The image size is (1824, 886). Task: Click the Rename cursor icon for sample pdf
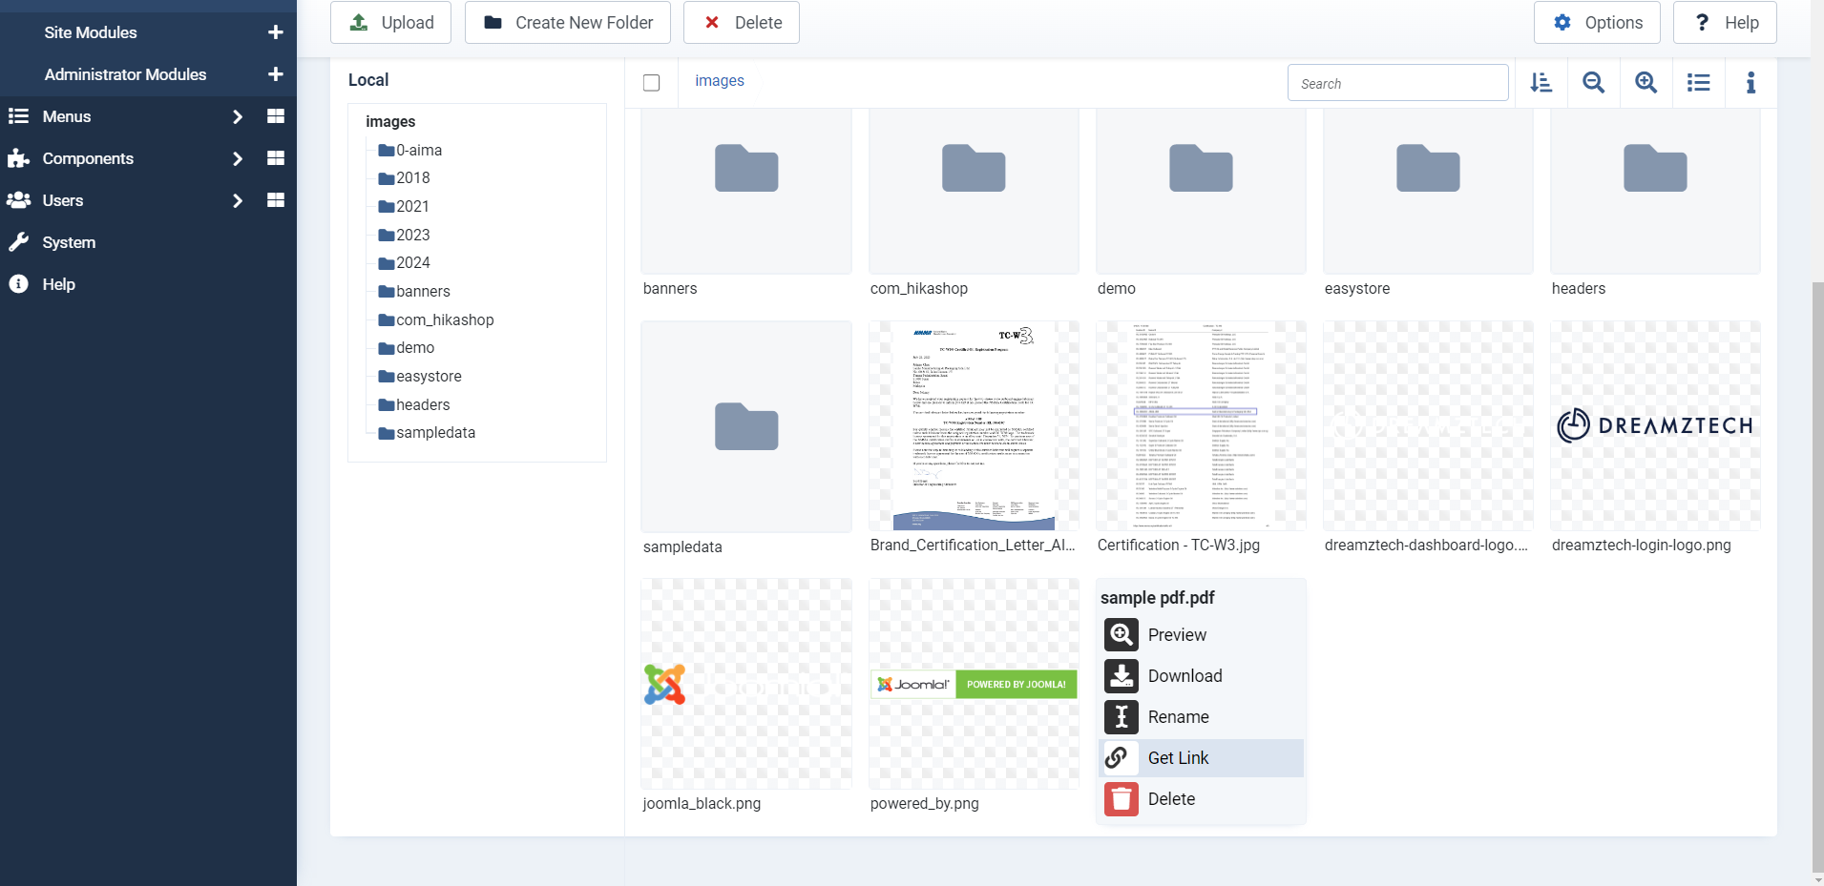pyautogui.click(x=1122, y=717)
